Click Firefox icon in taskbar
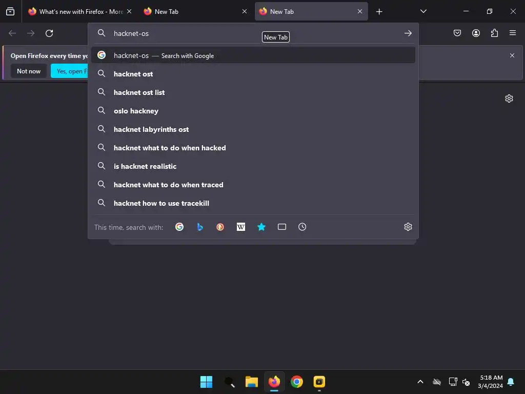 [x=274, y=382]
